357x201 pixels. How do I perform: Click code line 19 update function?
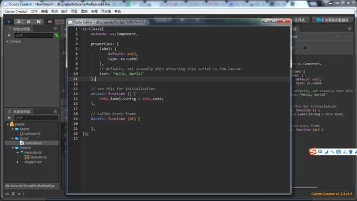pyautogui.click(x=115, y=119)
